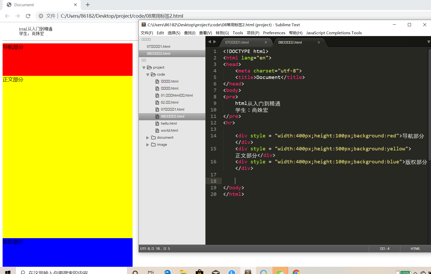Open the 文件(F) menu in Sublime Text

(147, 33)
